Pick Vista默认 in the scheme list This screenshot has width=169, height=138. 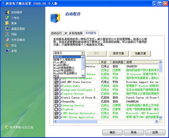point(60,63)
